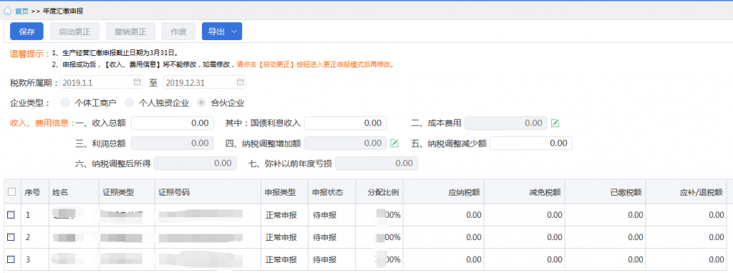
Task: Tick the select-all checkbox in table header
Action: pos(11,191)
